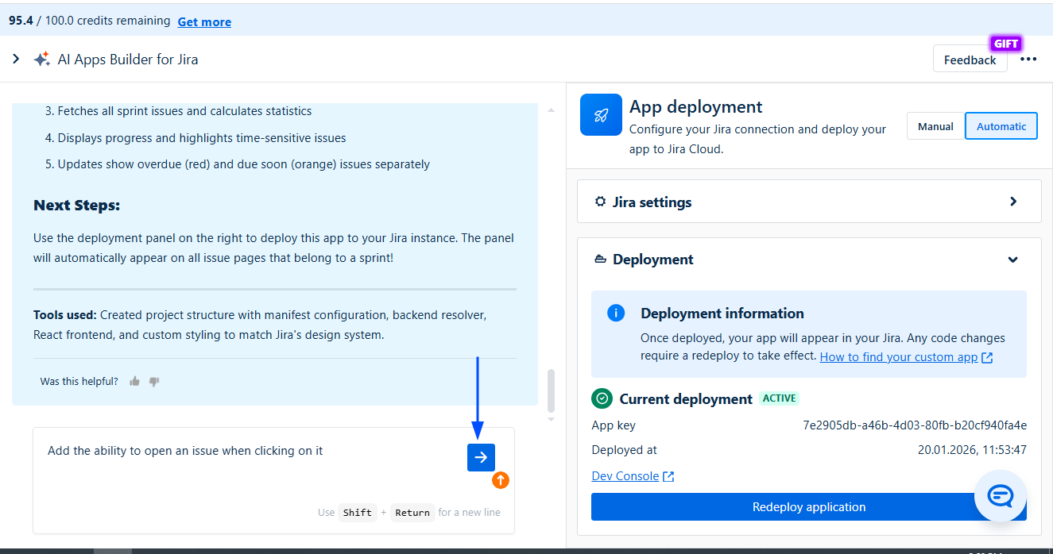Viewport: 1053px width, 554px height.
Task: Switch deployment mode to Manual
Action: pos(935,126)
